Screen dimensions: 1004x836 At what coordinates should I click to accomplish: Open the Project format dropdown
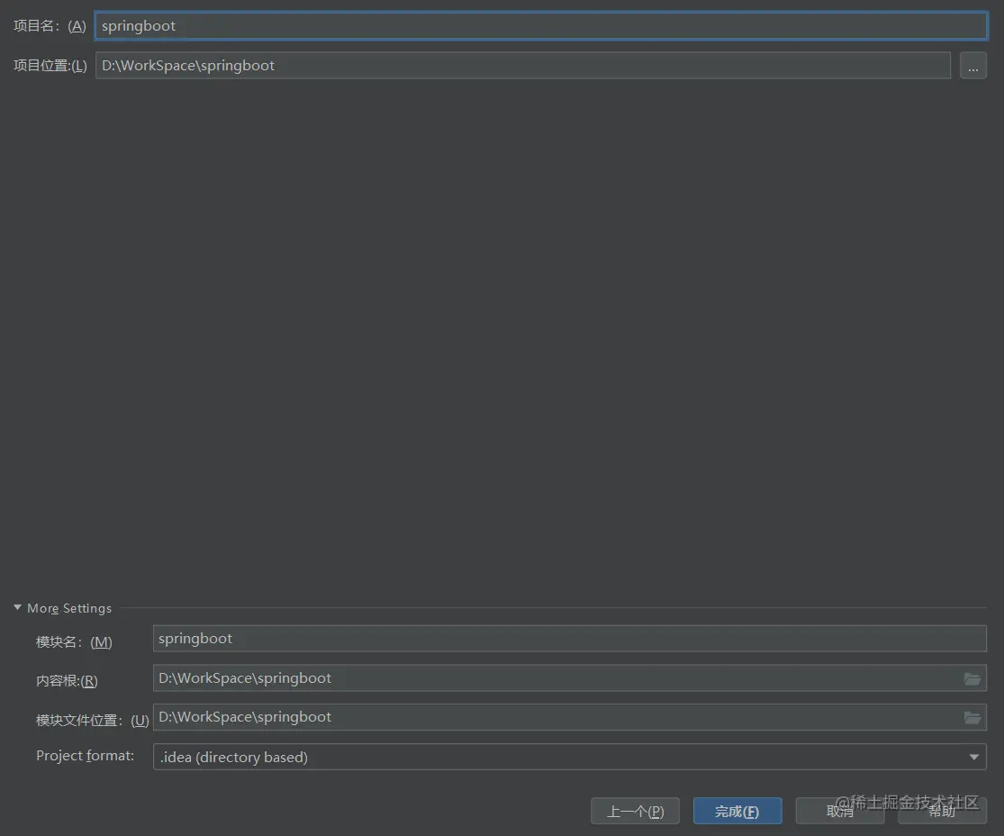pos(570,757)
